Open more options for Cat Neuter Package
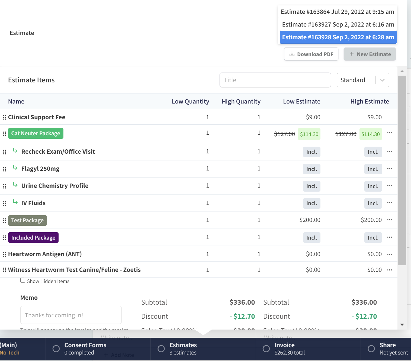Screen dimensions: 411x361 pyautogui.click(x=389, y=133)
